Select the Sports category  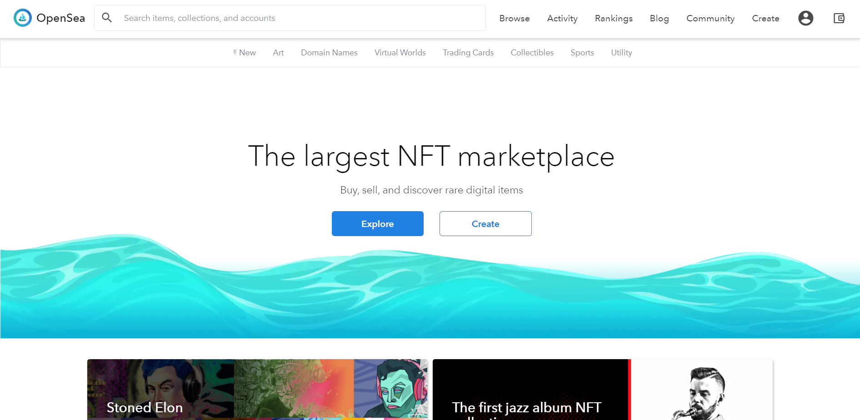pos(582,53)
